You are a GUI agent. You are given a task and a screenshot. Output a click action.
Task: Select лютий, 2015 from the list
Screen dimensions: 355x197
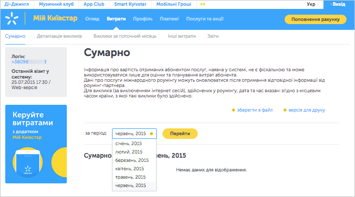pyautogui.click(x=134, y=152)
